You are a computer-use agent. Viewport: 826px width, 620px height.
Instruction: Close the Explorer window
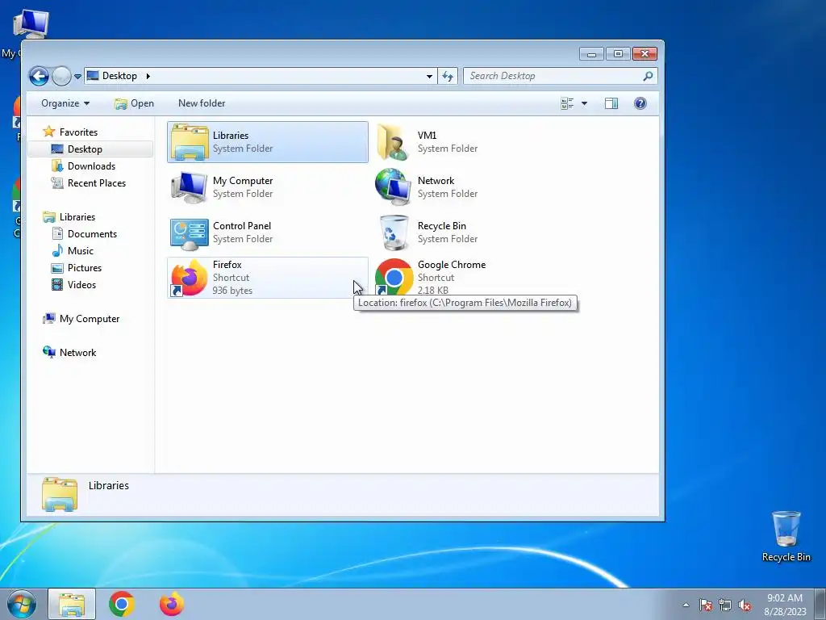(x=645, y=54)
